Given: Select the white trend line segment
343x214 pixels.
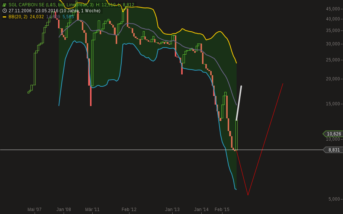Looking at the screenshot, I should (239, 103).
